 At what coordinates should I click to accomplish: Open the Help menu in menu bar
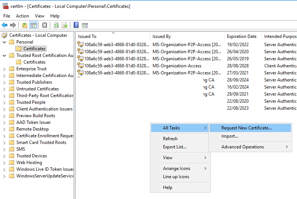(55, 16)
